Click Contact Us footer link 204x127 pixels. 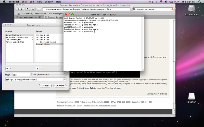(x=71, y=105)
